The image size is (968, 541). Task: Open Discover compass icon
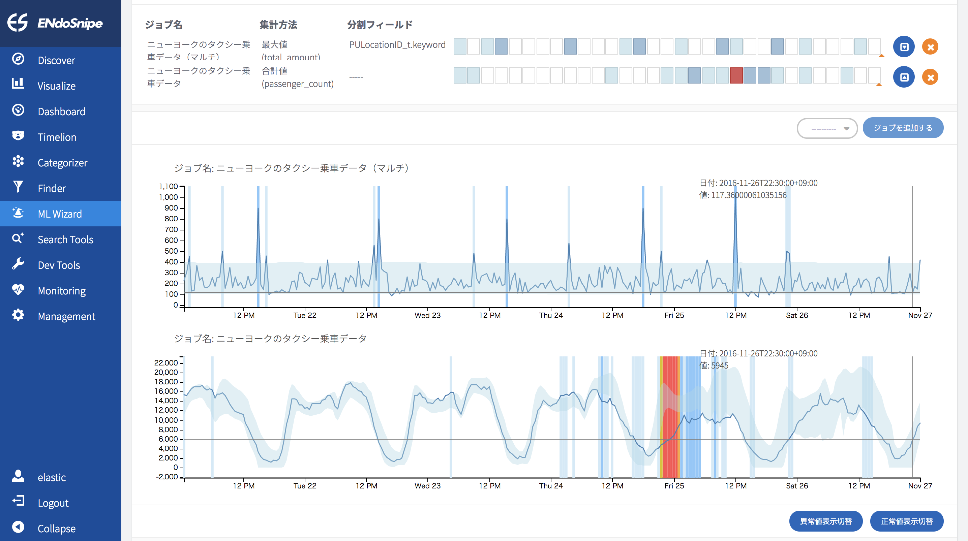tap(18, 59)
